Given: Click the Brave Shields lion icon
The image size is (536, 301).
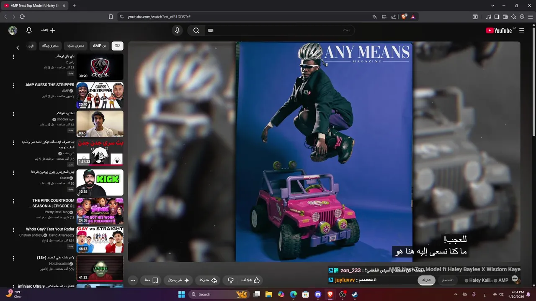Looking at the screenshot, I should (404, 17).
